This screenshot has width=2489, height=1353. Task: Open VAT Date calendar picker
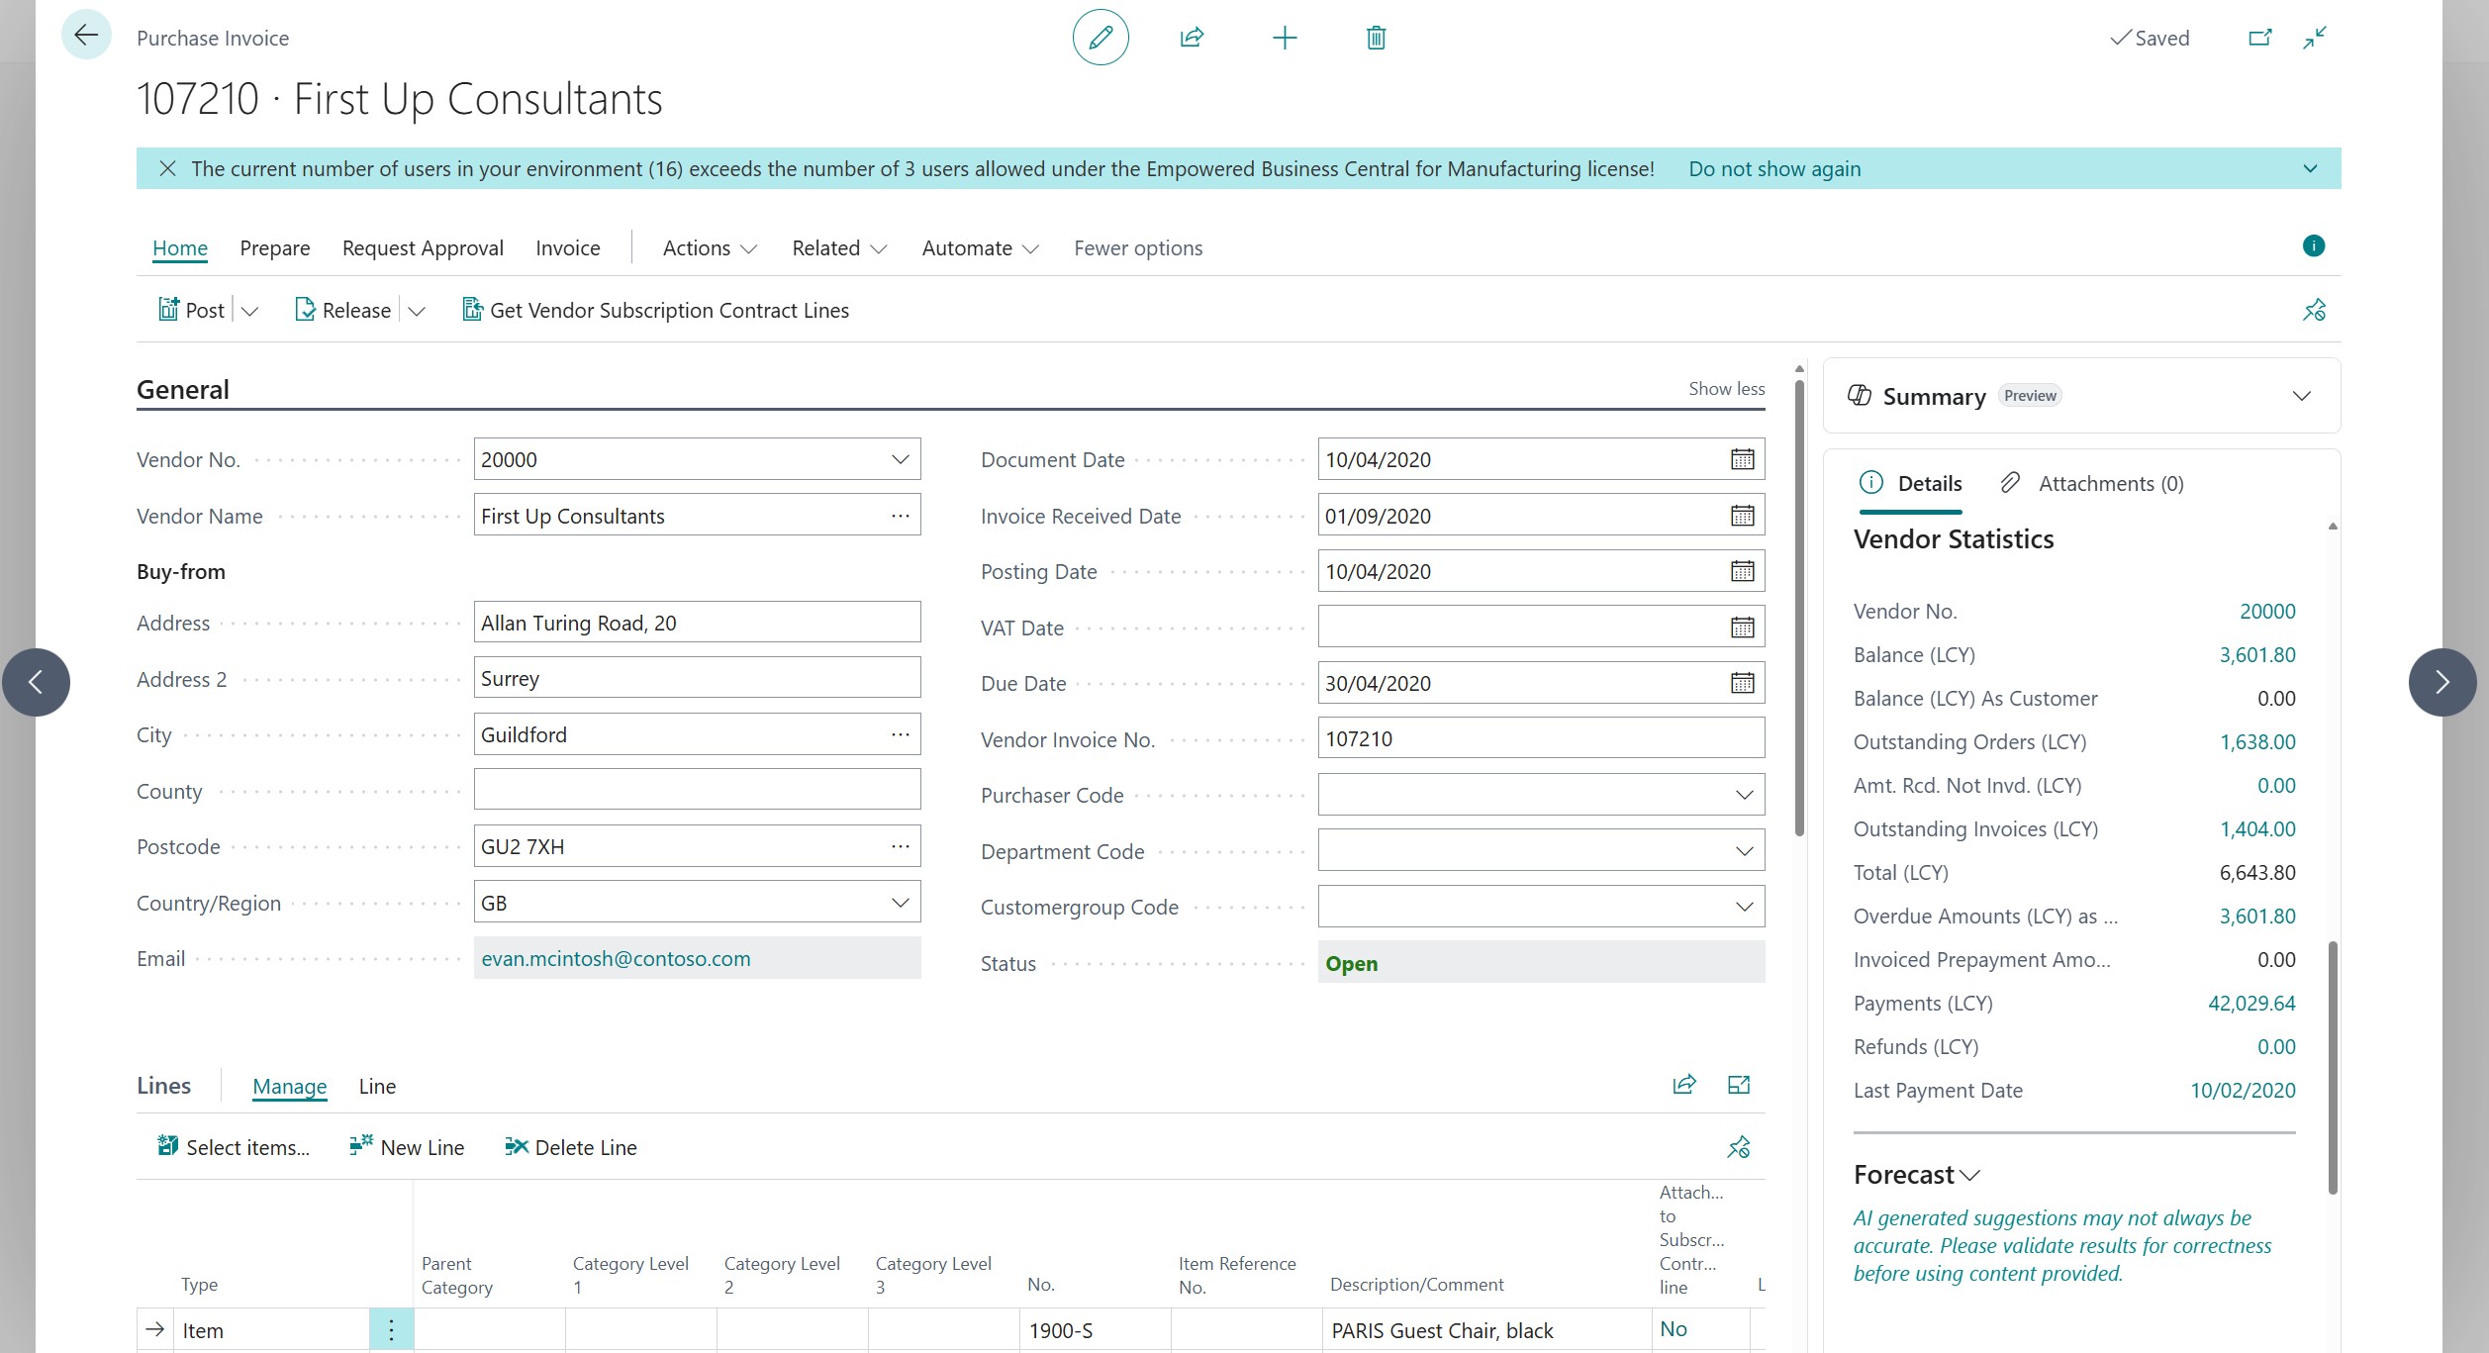(1742, 628)
